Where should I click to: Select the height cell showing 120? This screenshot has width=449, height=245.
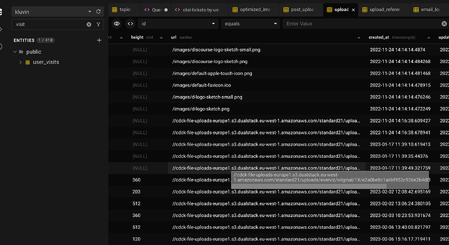136,239
